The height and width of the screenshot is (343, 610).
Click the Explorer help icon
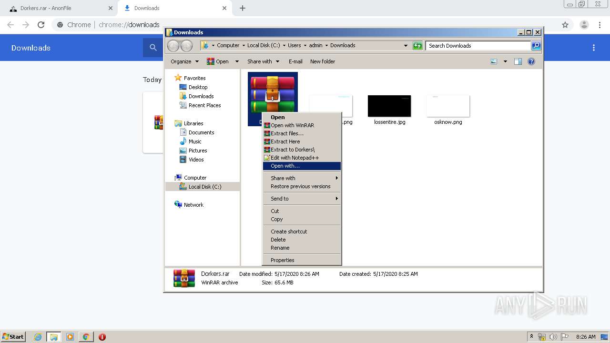(531, 61)
